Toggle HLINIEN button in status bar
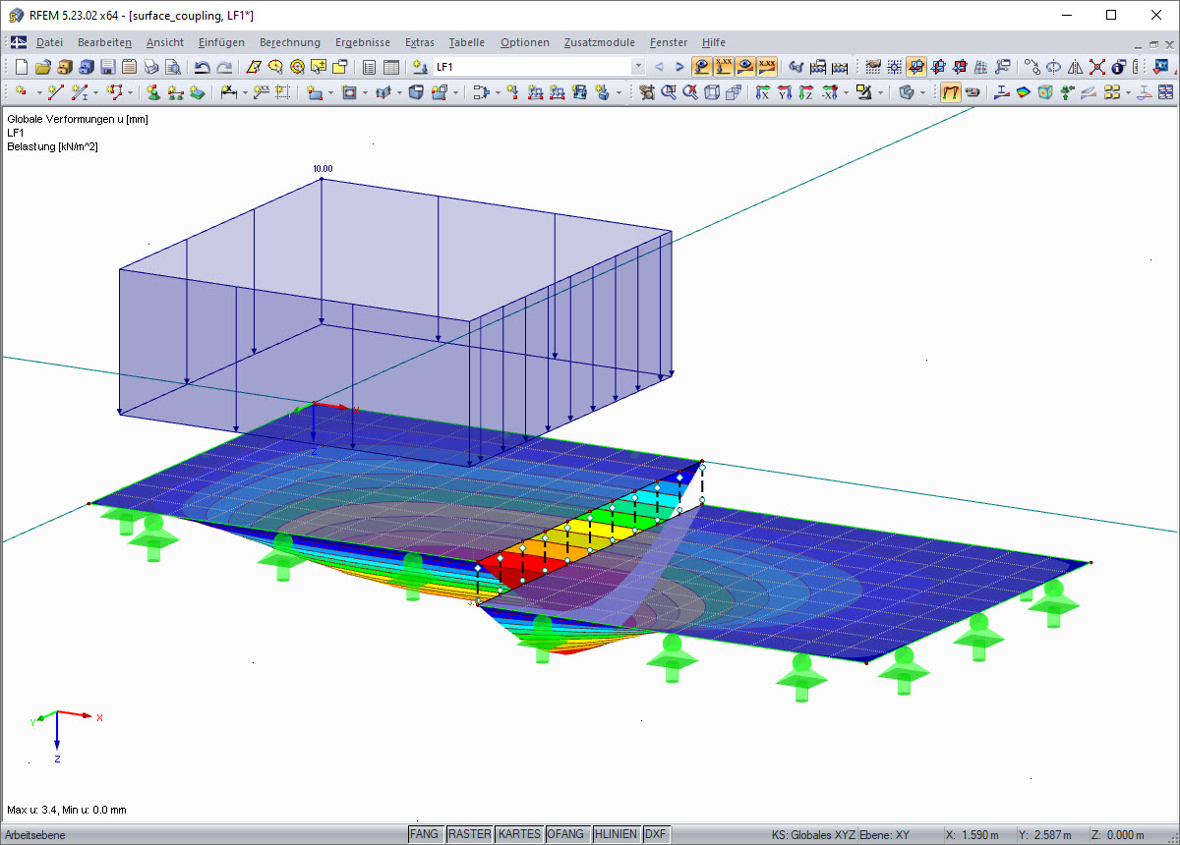Image resolution: width=1180 pixels, height=845 pixels. point(617,834)
